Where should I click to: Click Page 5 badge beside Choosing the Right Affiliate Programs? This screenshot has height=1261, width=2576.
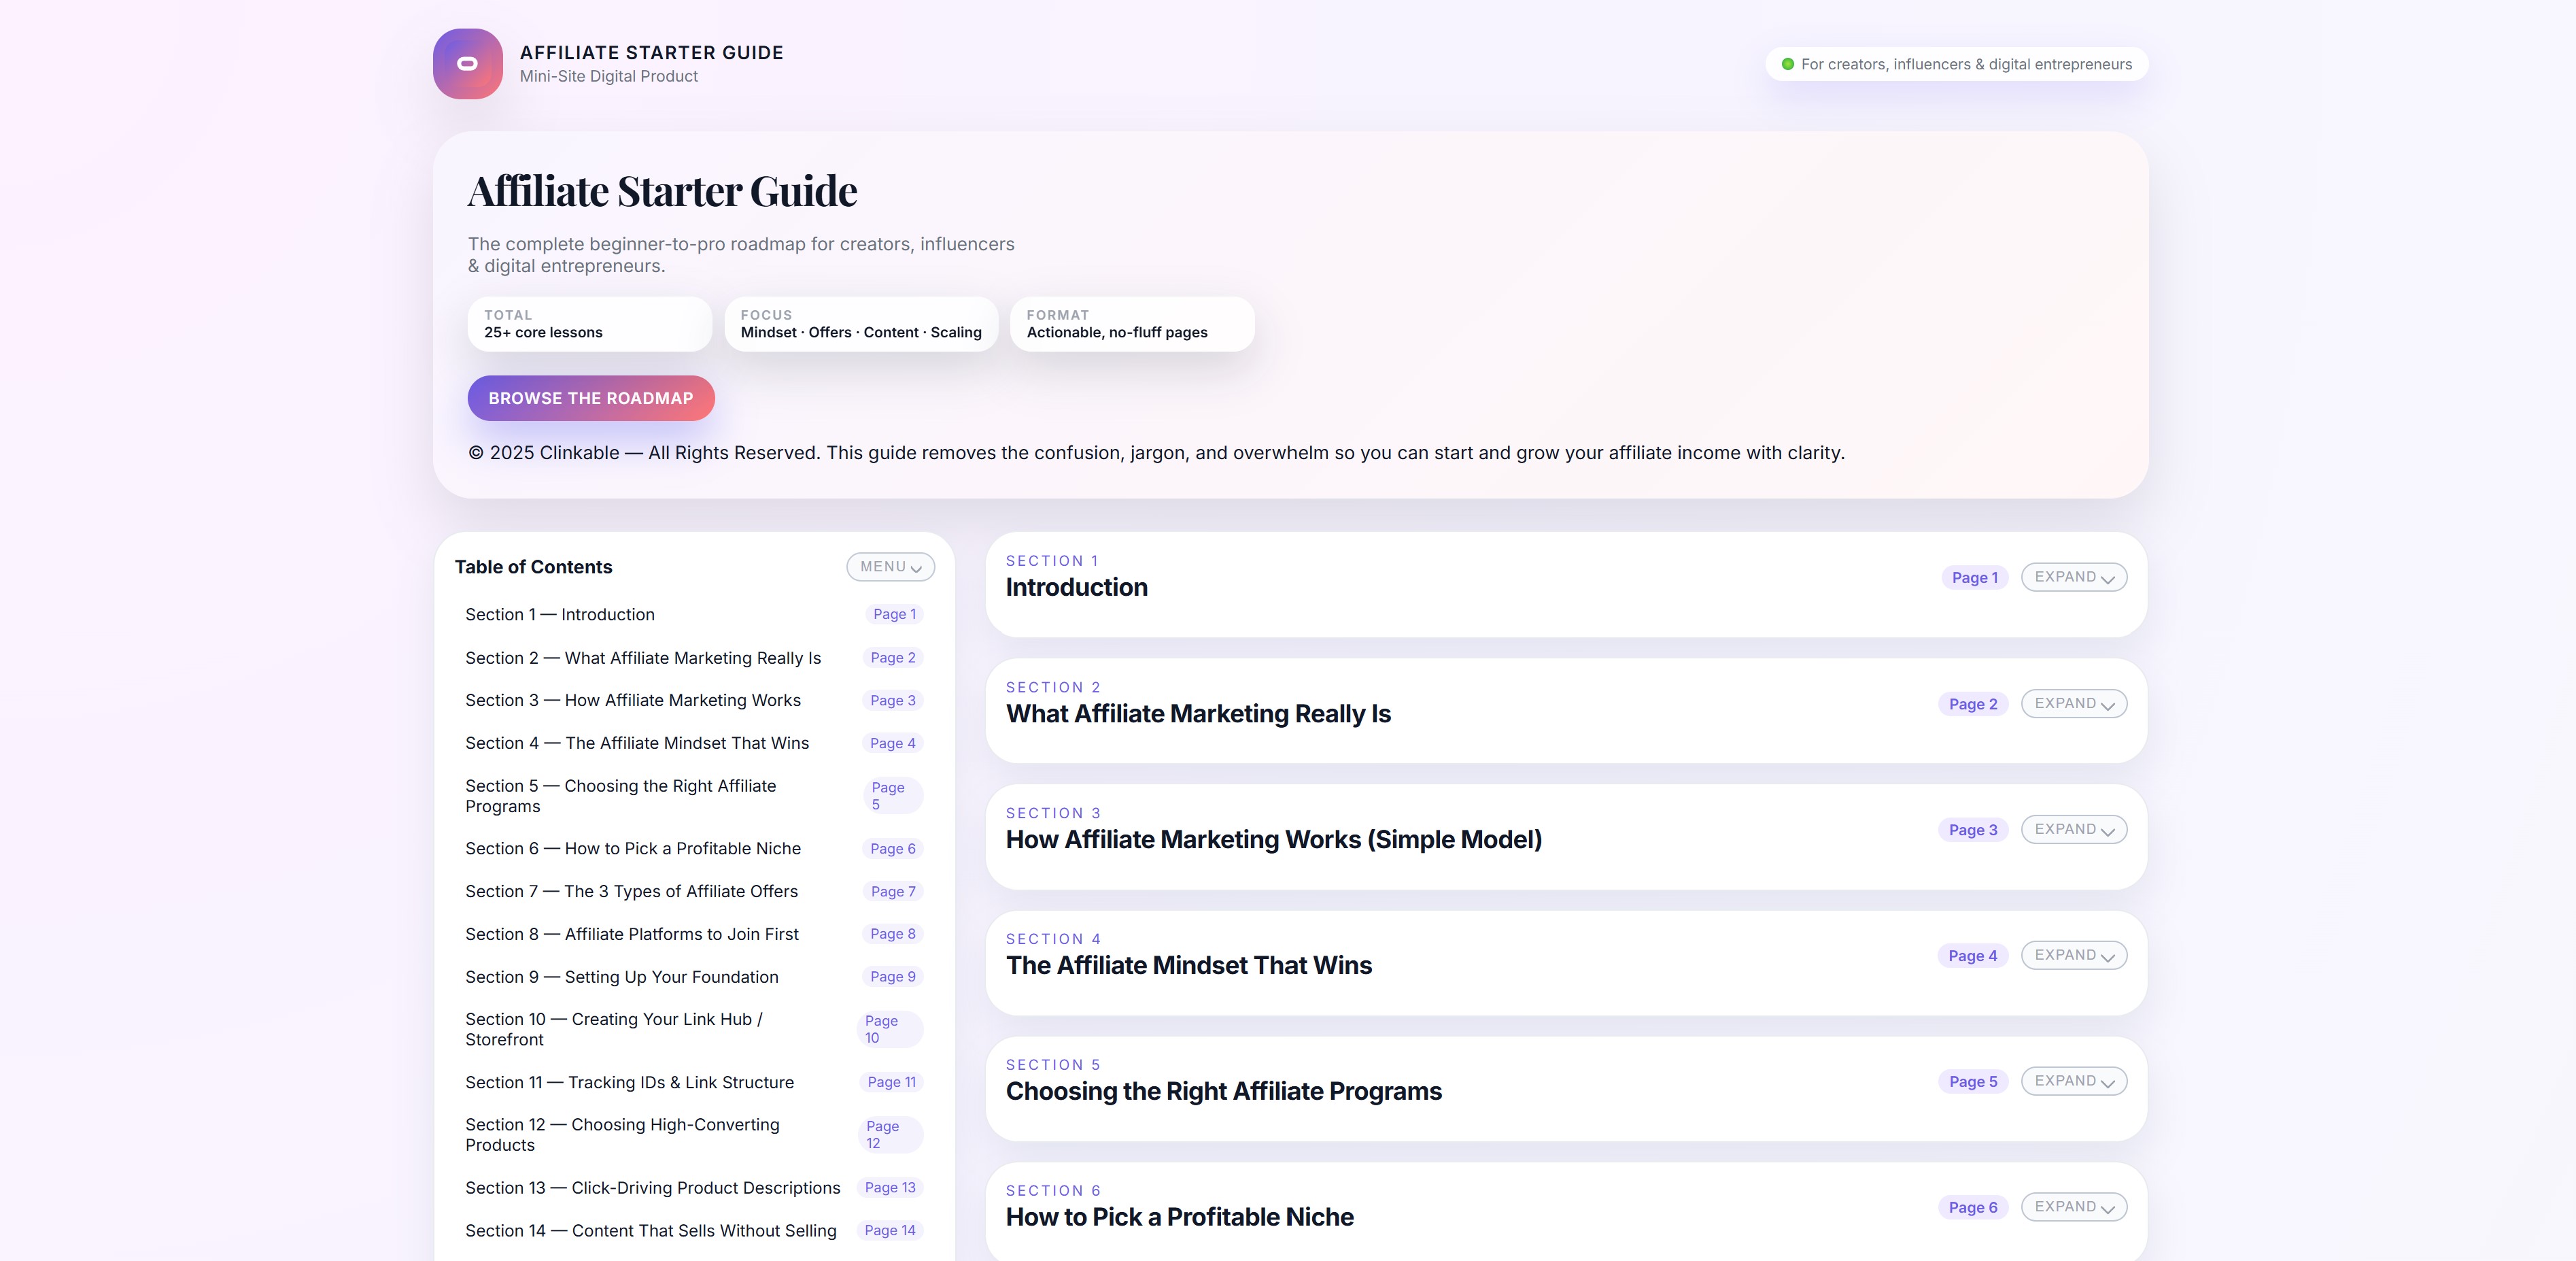pyautogui.click(x=1972, y=1081)
